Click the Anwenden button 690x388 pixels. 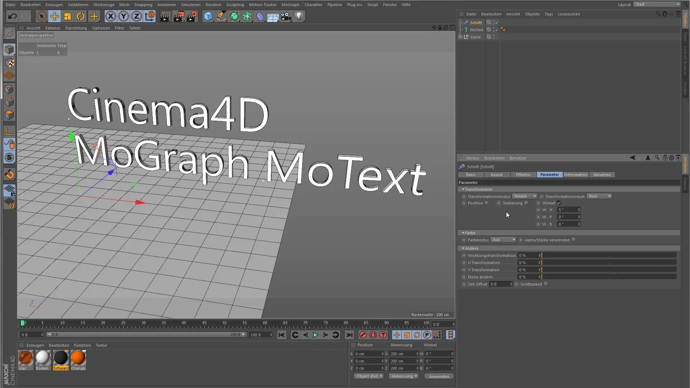tap(439, 376)
